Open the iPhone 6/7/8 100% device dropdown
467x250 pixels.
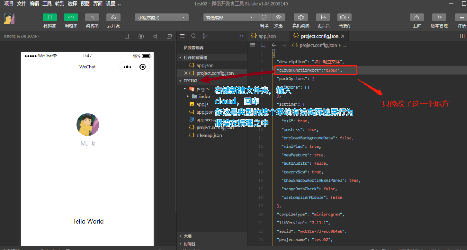[22, 36]
